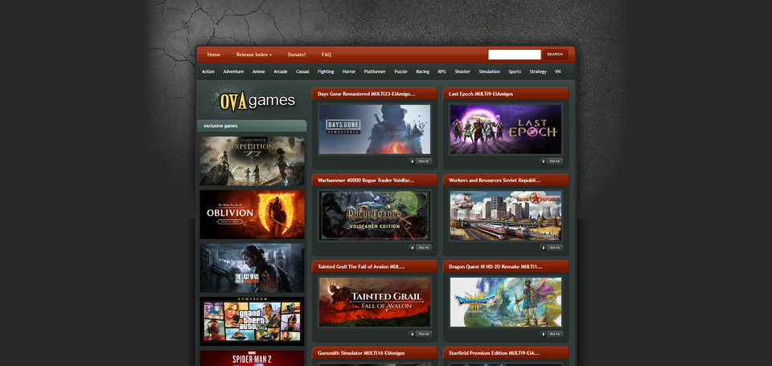The width and height of the screenshot is (772, 366).
Task: Click 'more' under Tainted Grail
Action: pyautogui.click(x=424, y=334)
